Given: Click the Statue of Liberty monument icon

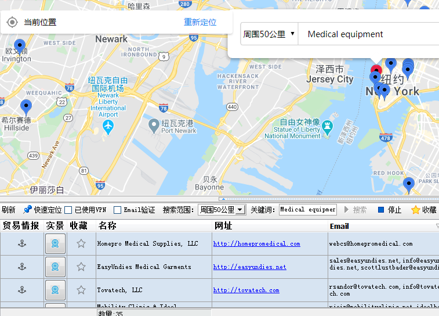Looking at the screenshot, I should tap(327, 127).
